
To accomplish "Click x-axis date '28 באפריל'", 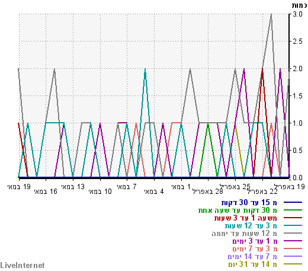I will tap(208, 192).
